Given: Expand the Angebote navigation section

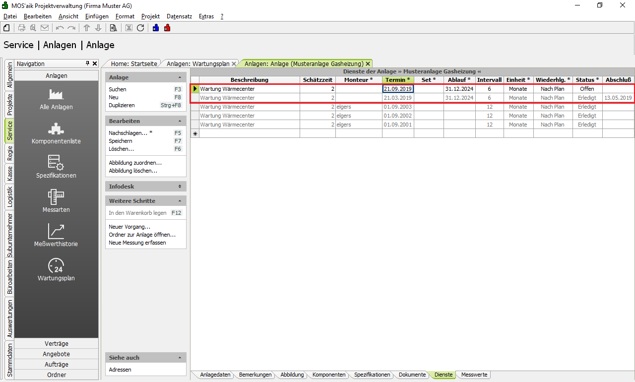Looking at the screenshot, I should [x=57, y=354].
